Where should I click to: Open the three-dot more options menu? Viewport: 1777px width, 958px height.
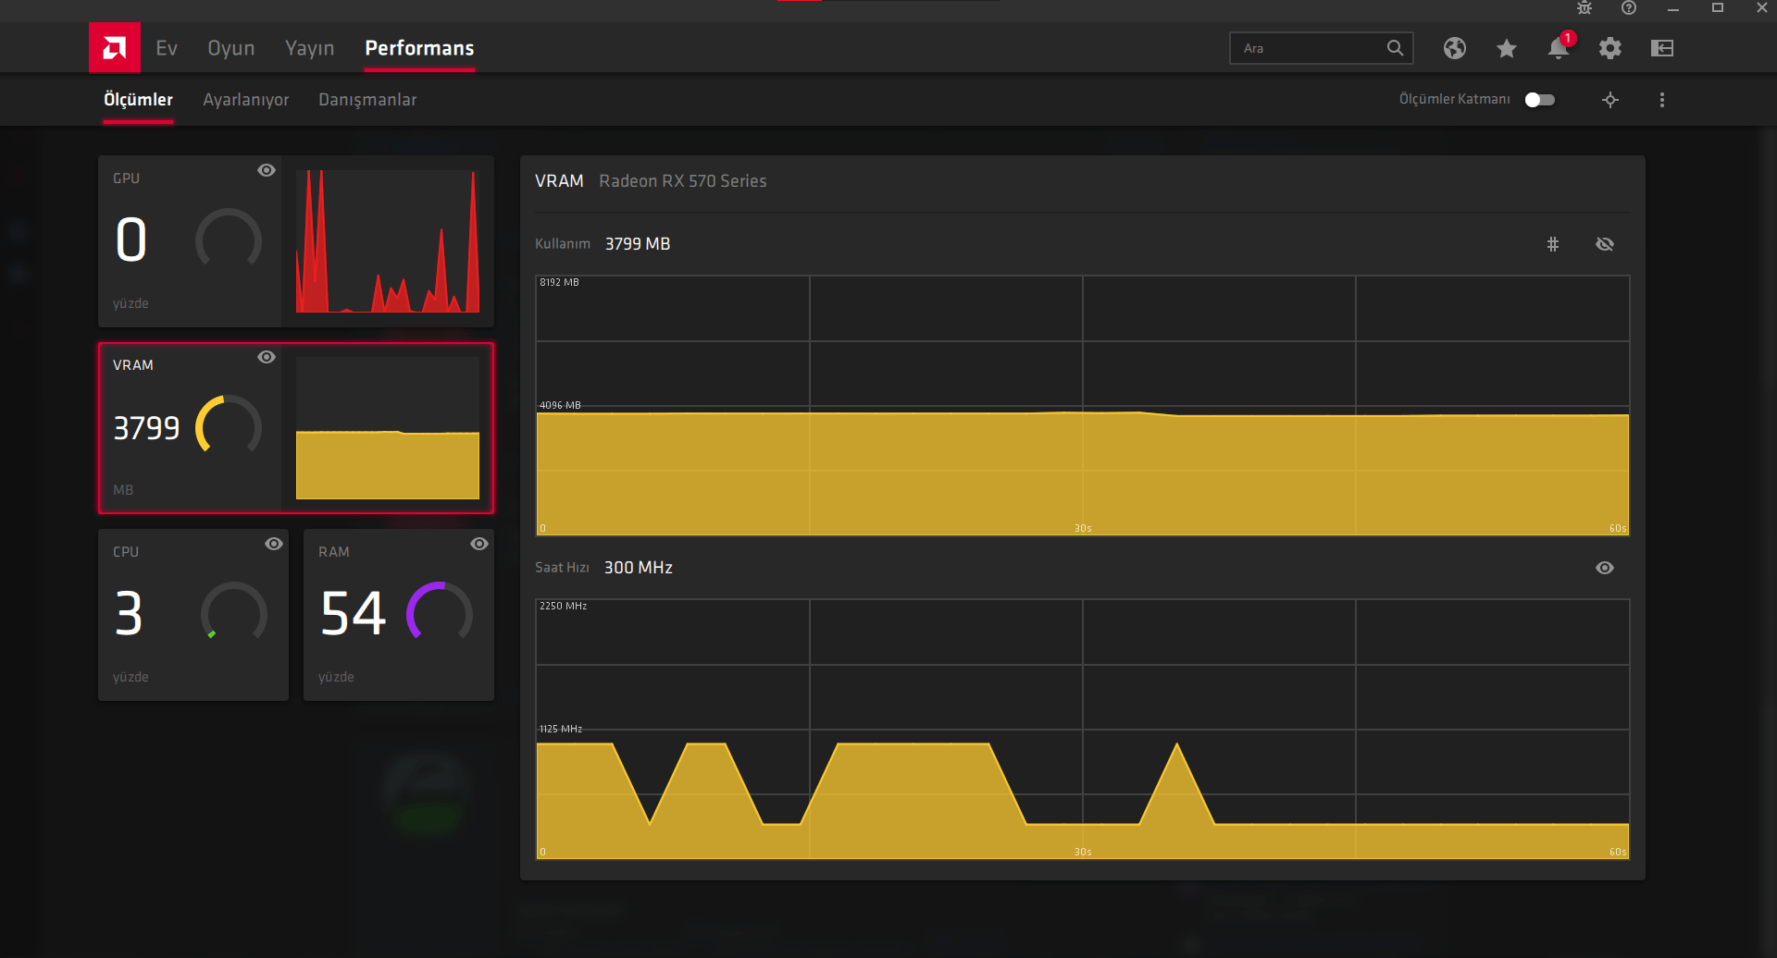[x=1662, y=100]
